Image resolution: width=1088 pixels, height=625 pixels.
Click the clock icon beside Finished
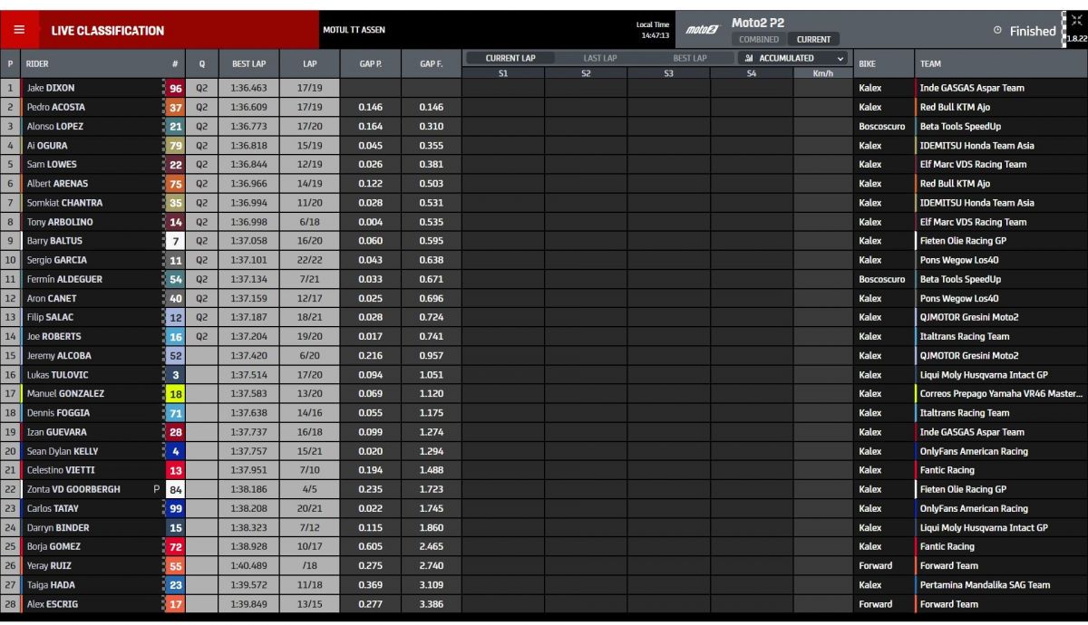coord(997,31)
